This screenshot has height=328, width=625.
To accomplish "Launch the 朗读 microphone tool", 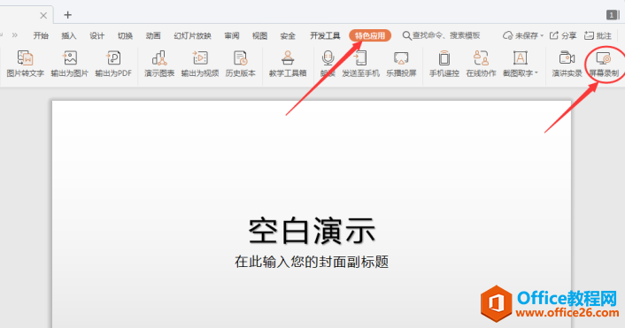I will click(x=328, y=64).
